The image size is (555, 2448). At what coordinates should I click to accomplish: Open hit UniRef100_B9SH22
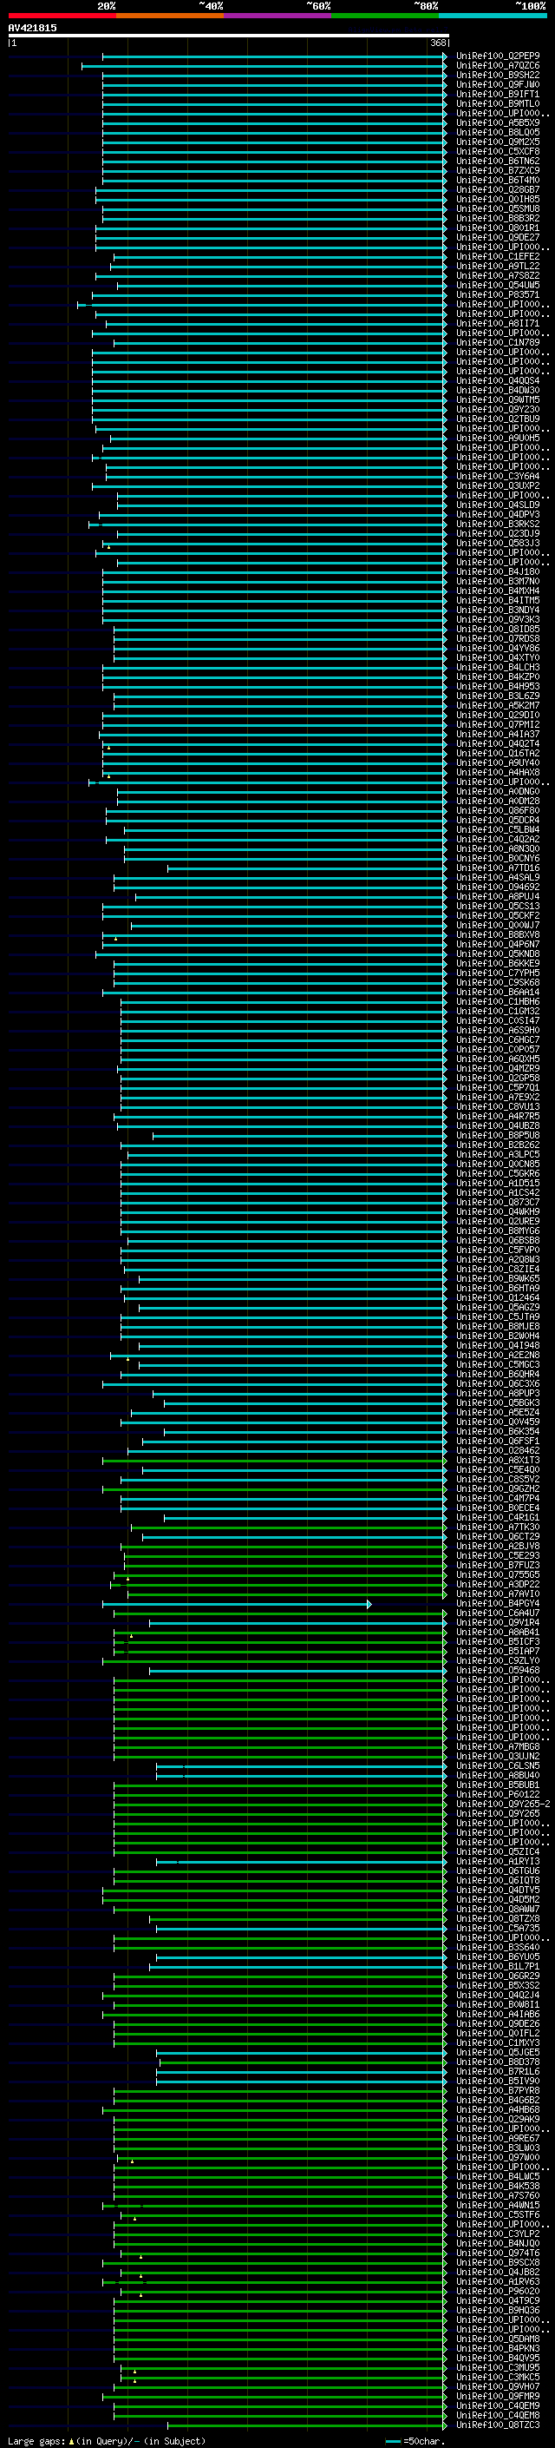point(498,75)
